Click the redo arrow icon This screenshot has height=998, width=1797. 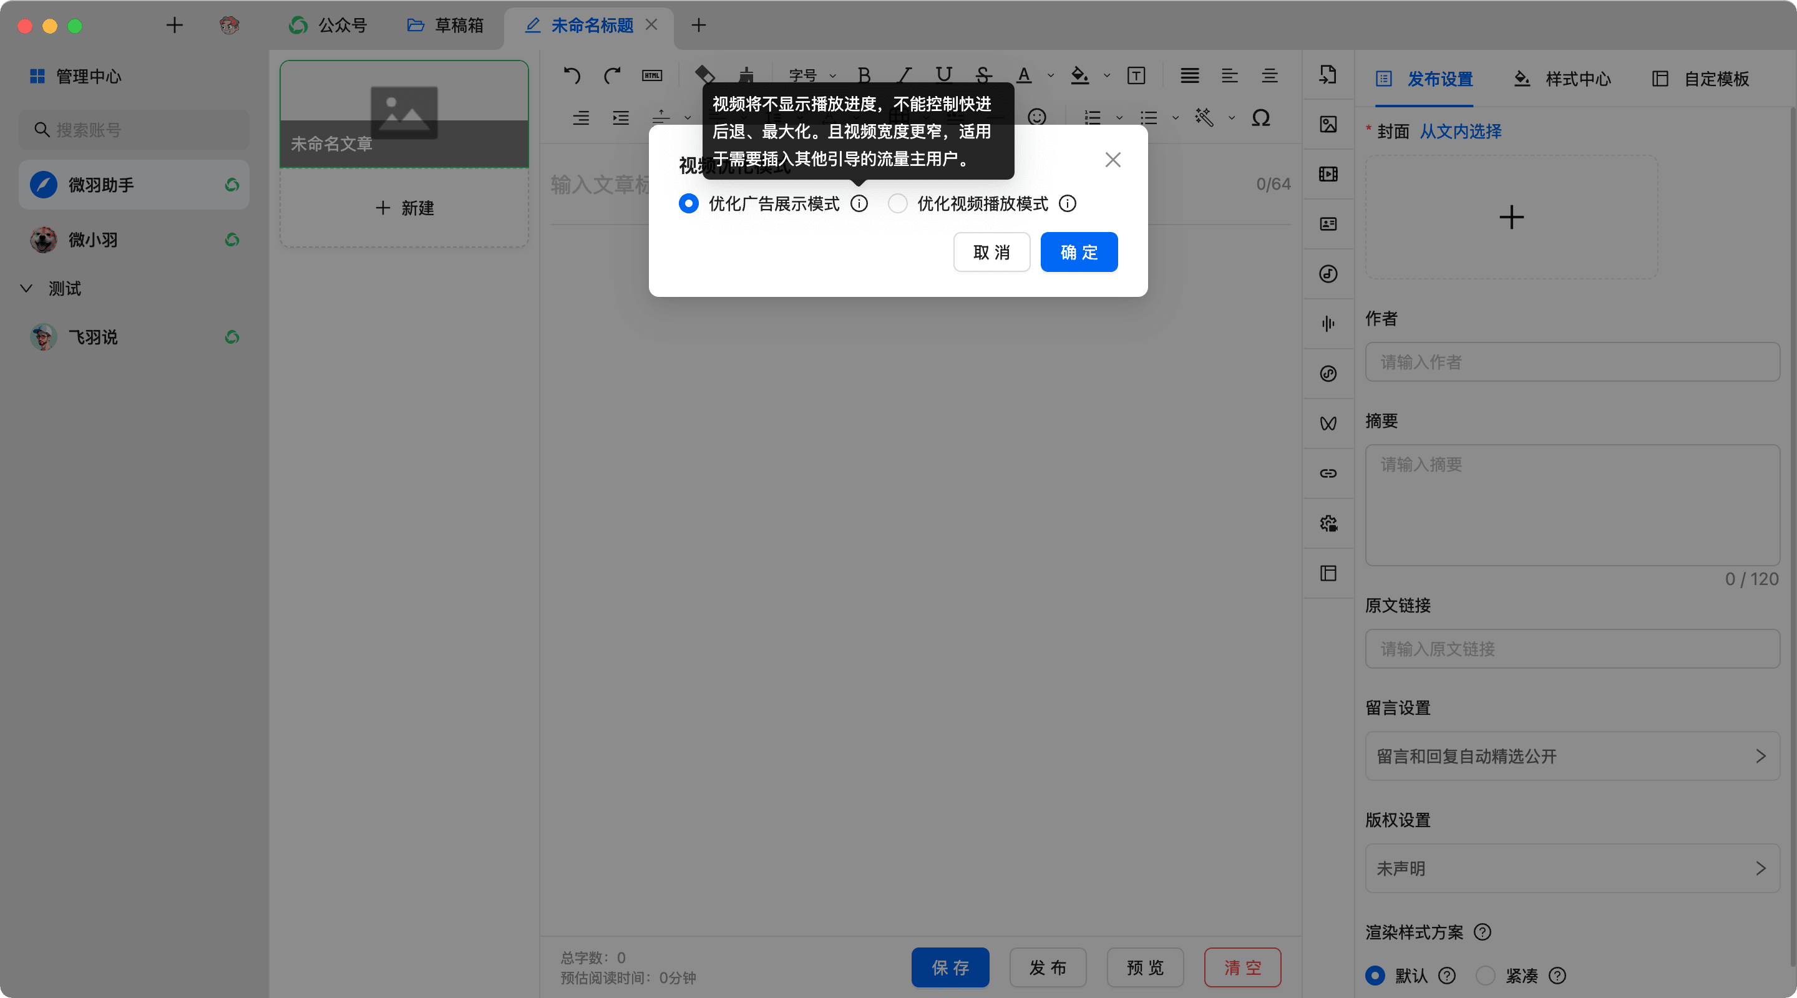coord(611,75)
